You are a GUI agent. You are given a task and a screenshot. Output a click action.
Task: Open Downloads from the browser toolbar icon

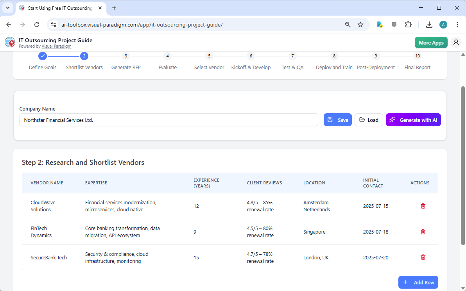click(429, 24)
